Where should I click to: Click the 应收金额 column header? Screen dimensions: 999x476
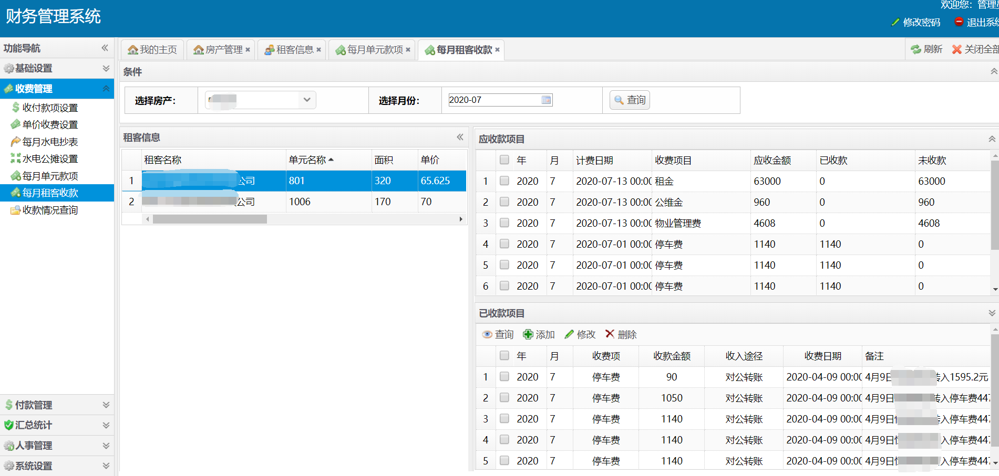click(784, 160)
